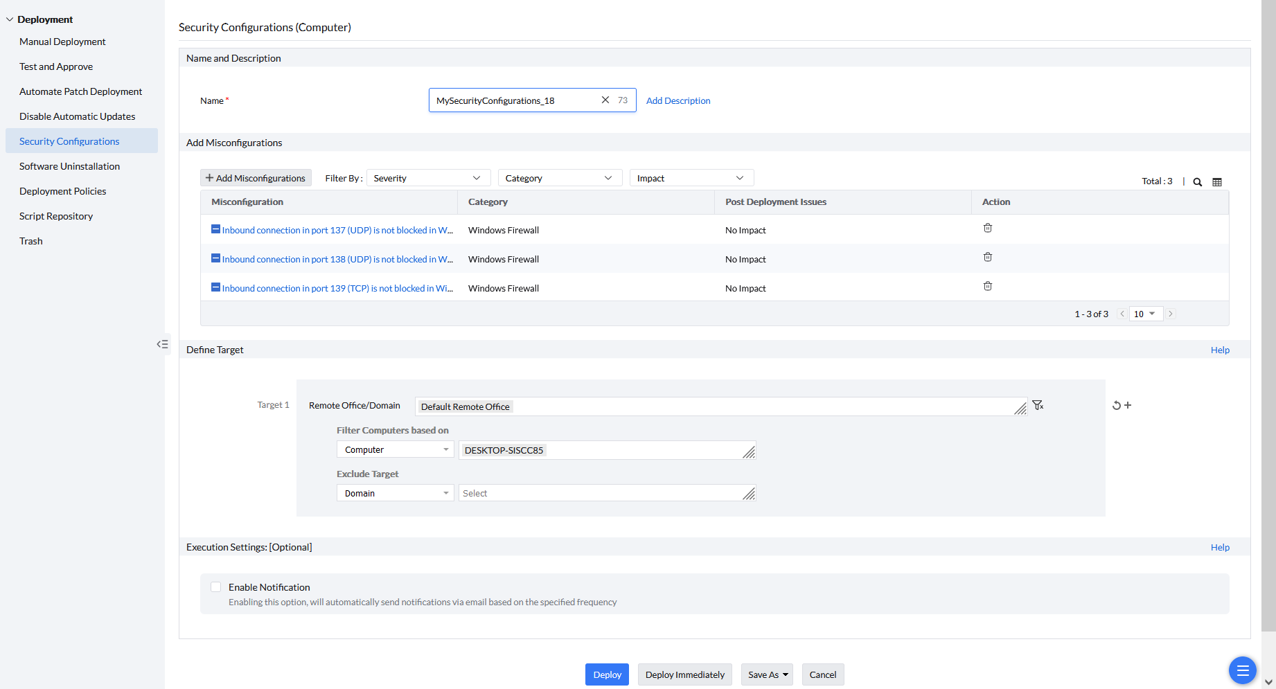Open Deployment Policies in sidebar

63,191
